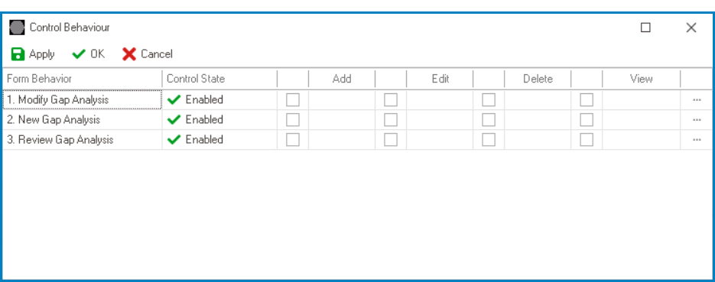Click the red Cancel X icon

[129, 54]
